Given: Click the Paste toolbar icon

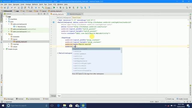Looking at the screenshot, I should [25, 7].
